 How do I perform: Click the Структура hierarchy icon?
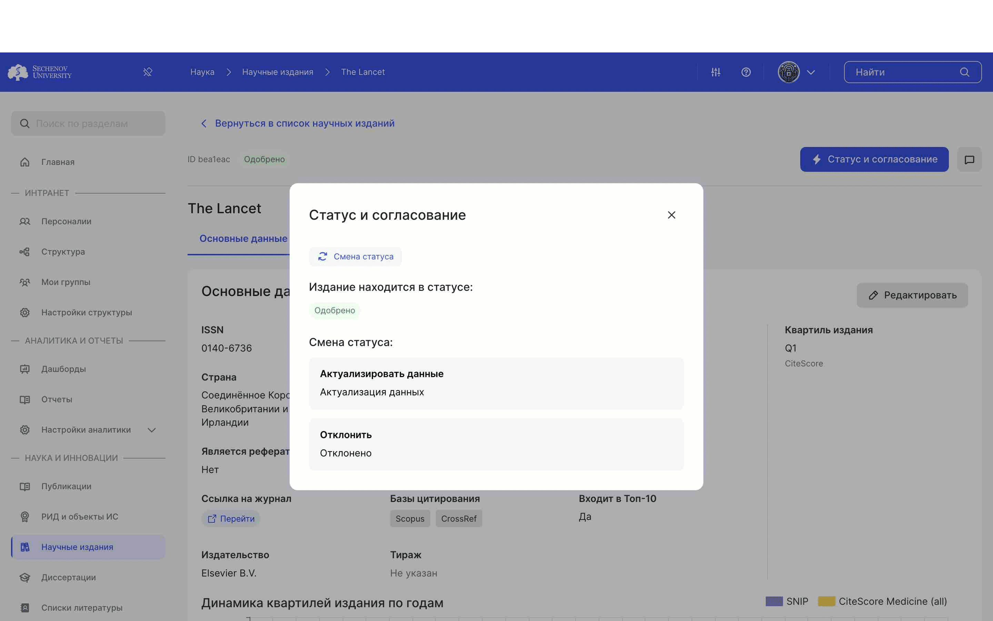24,252
